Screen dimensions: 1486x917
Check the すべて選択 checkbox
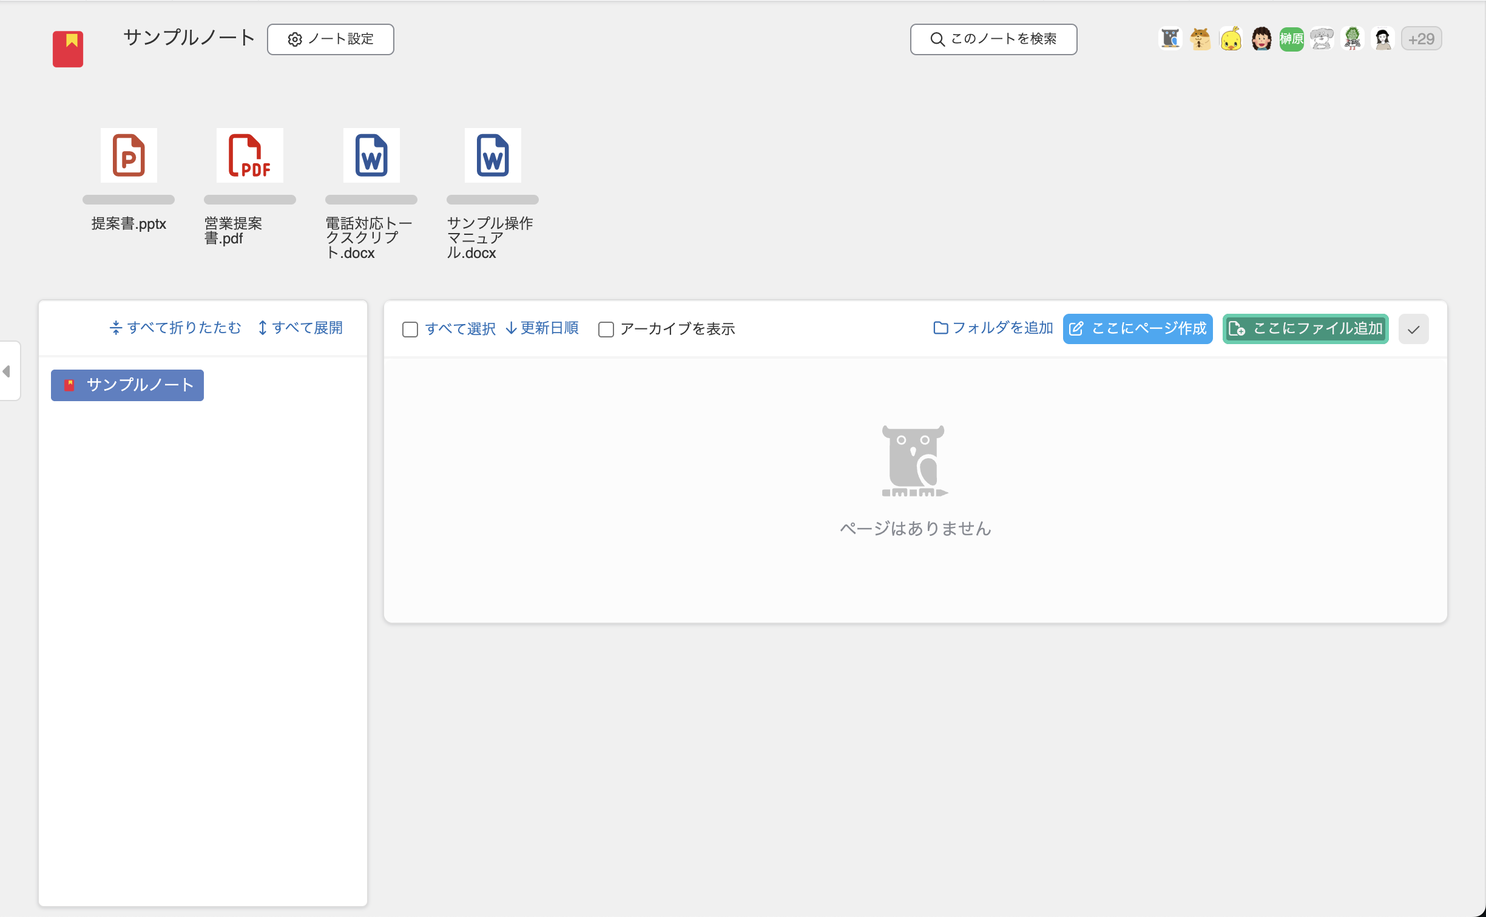click(410, 330)
